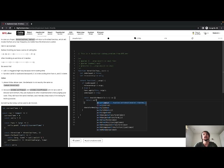This screenshot has width=224, height=168.
Task: Open the translation language icon
Action: [205, 33]
